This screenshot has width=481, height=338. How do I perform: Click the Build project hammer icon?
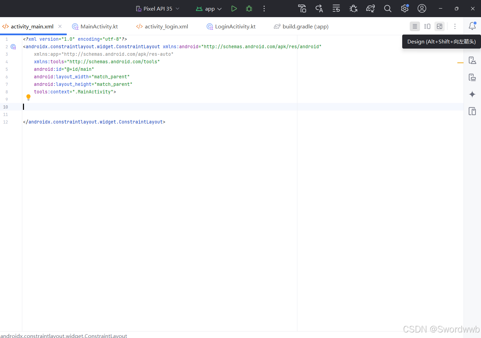click(302, 8)
